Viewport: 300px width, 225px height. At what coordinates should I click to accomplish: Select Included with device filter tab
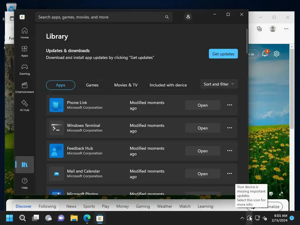168,85
